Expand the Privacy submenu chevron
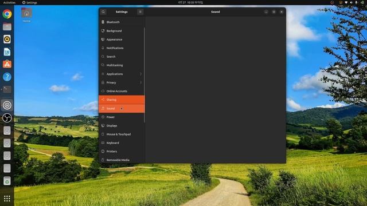367x206 pixels. [140, 82]
